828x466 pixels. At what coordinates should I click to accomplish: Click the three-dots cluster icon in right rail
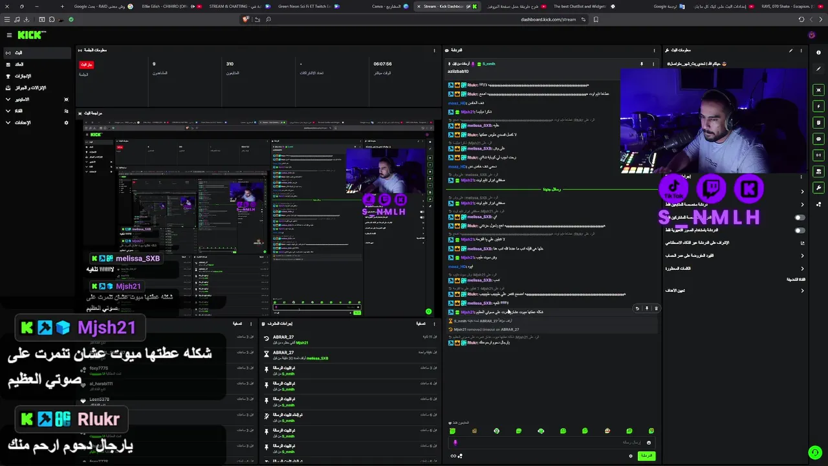click(818, 204)
